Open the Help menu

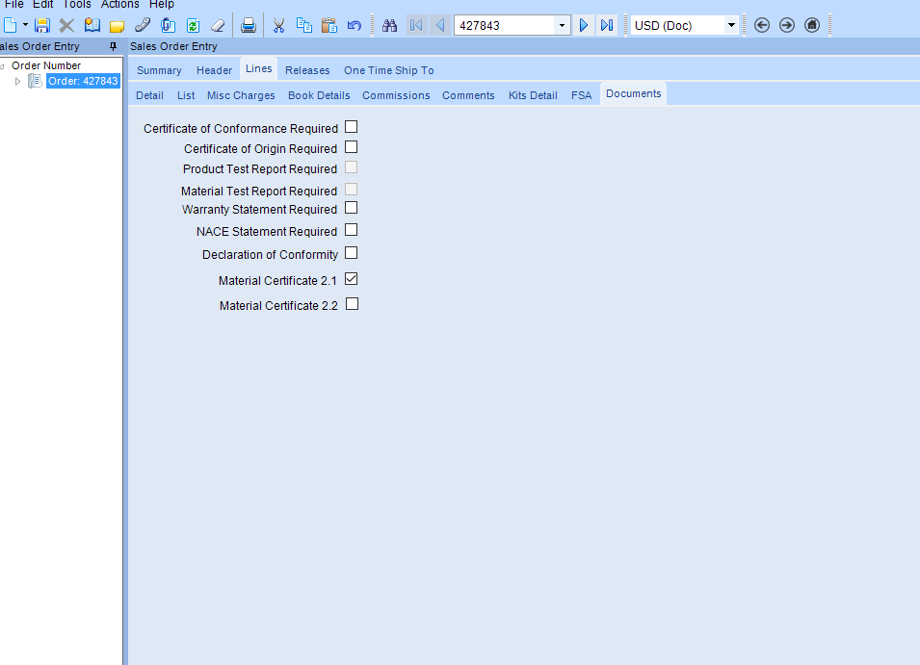click(x=161, y=5)
